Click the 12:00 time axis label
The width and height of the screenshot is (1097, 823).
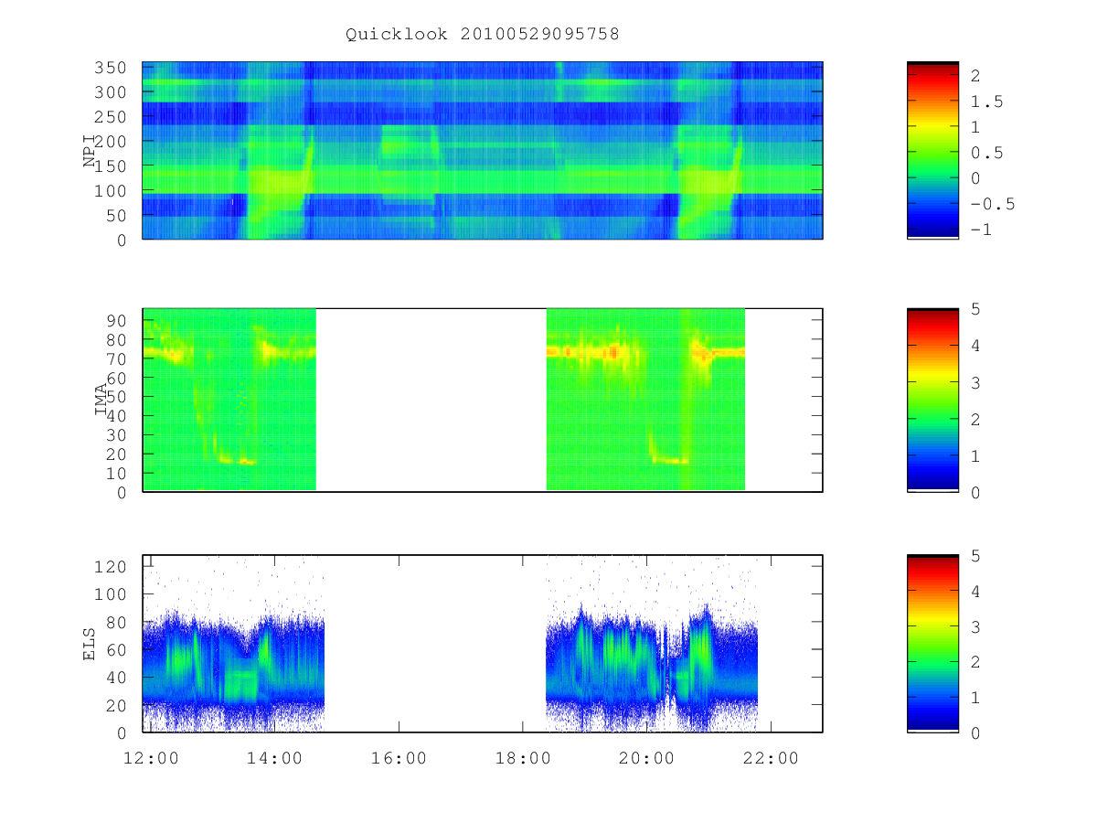[150, 758]
